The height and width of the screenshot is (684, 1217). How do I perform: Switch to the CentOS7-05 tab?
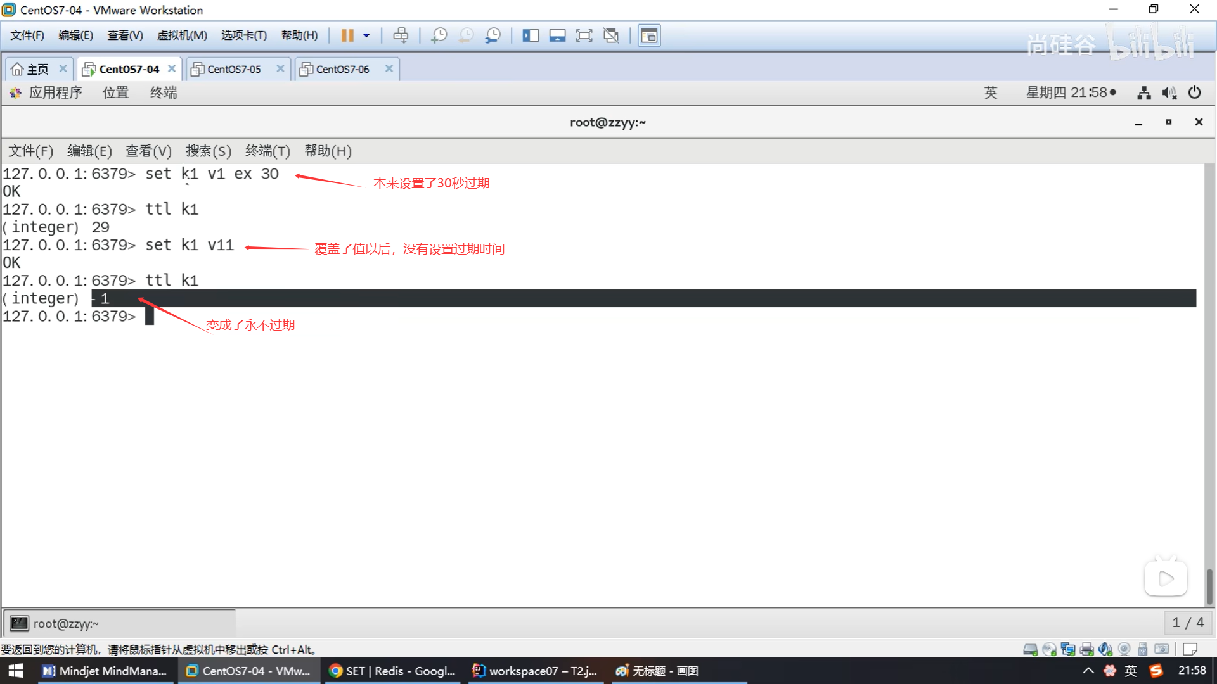(234, 69)
